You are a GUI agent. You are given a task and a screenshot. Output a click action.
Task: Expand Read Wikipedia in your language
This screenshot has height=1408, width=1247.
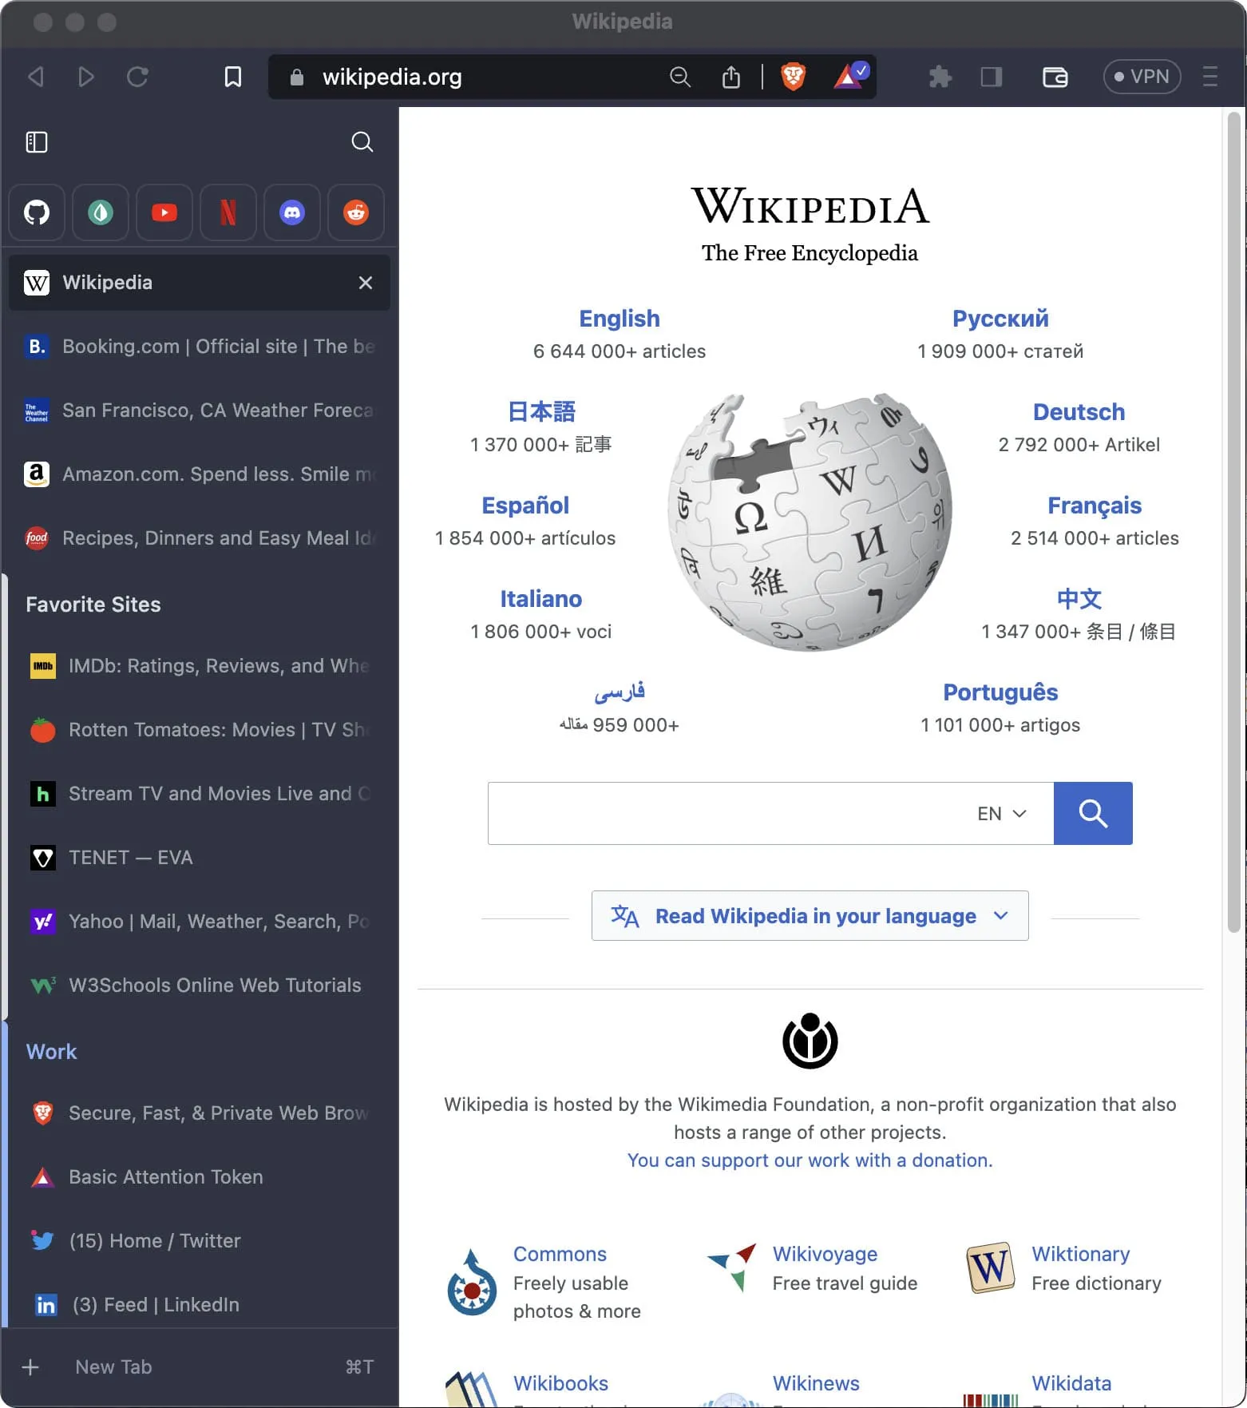[810, 916]
